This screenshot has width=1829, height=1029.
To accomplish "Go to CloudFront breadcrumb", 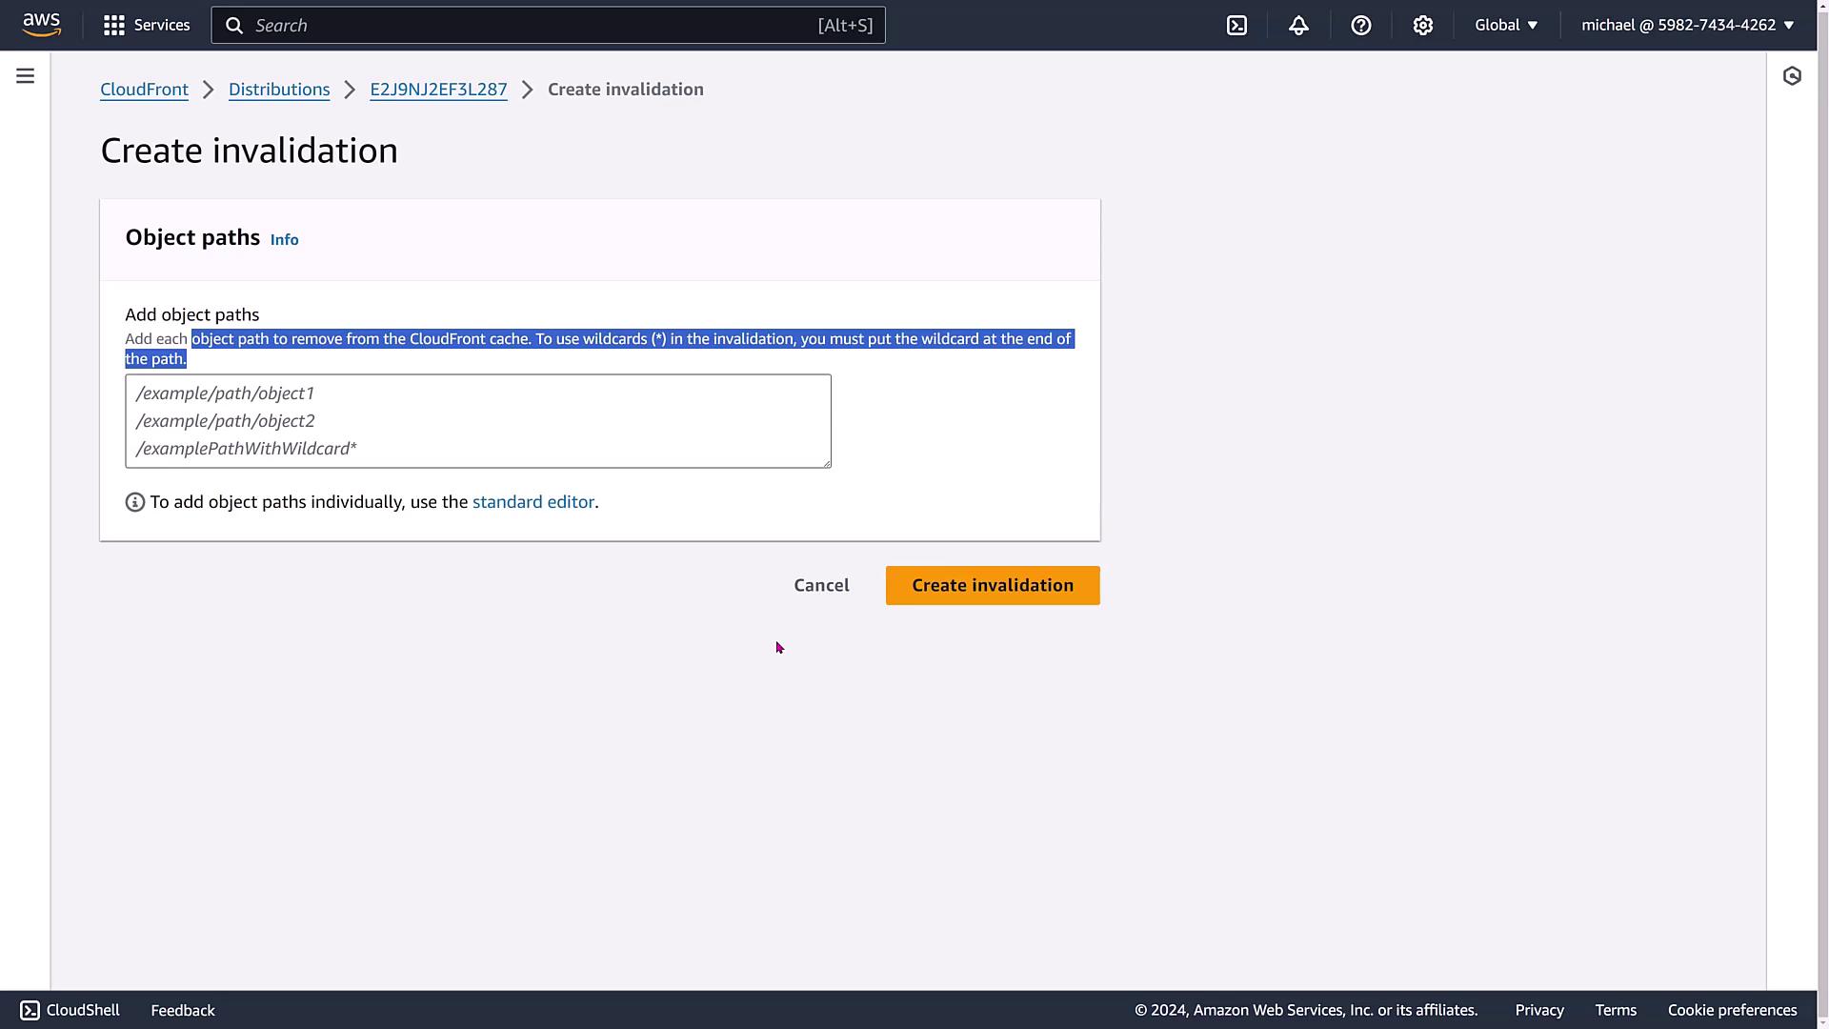I will tap(144, 90).
